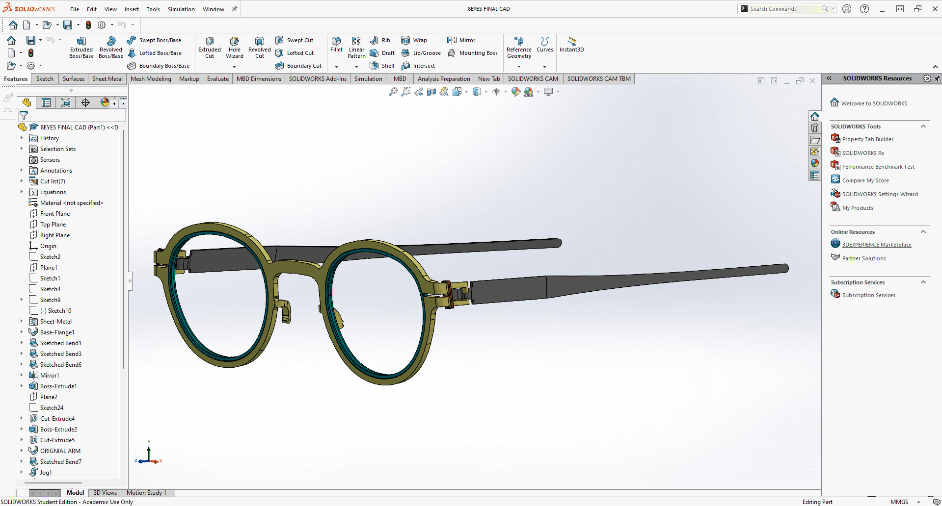Click the Mirror feature icon

452,40
